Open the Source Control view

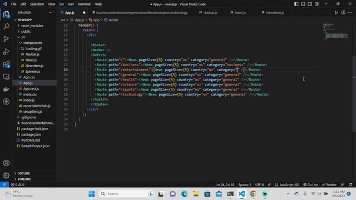point(6,39)
